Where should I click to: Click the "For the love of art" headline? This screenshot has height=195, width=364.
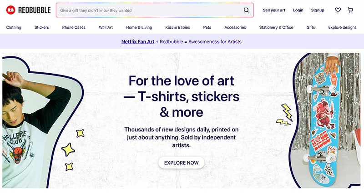pos(181,96)
